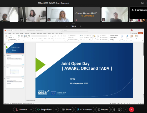
Task: Open the font name combo box
Action: pos(37,36)
